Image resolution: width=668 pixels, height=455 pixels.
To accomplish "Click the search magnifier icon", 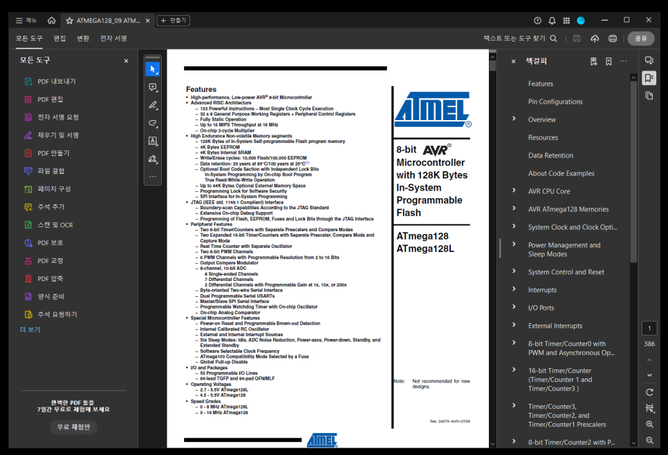I will [x=553, y=38].
